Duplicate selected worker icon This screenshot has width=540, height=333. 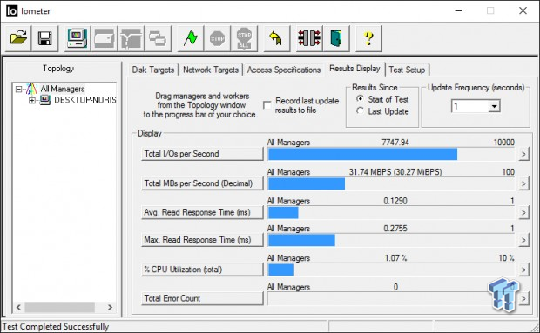pyautogui.click(x=158, y=38)
